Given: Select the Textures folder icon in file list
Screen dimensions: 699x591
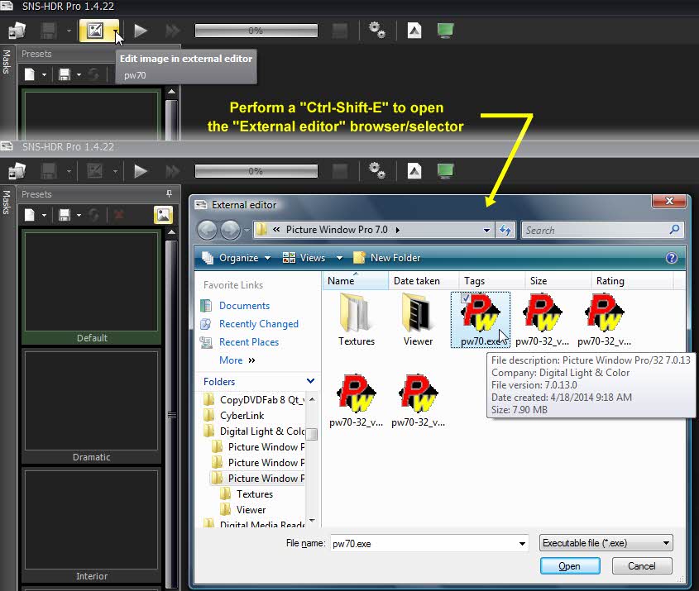Looking at the screenshot, I should click(x=357, y=319).
